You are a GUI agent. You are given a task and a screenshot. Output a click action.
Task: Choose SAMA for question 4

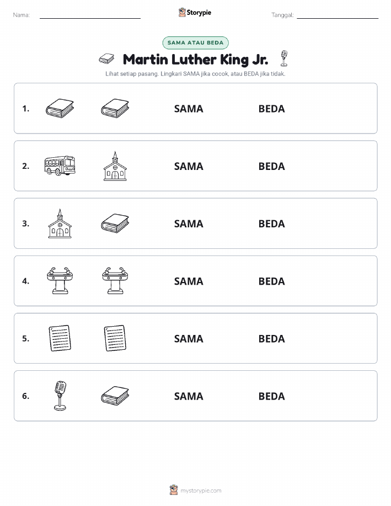coord(189,281)
